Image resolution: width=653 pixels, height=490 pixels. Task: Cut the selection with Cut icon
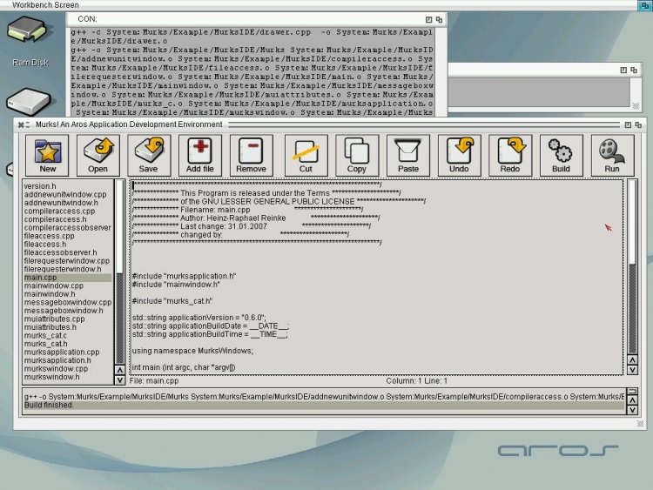tap(306, 155)
